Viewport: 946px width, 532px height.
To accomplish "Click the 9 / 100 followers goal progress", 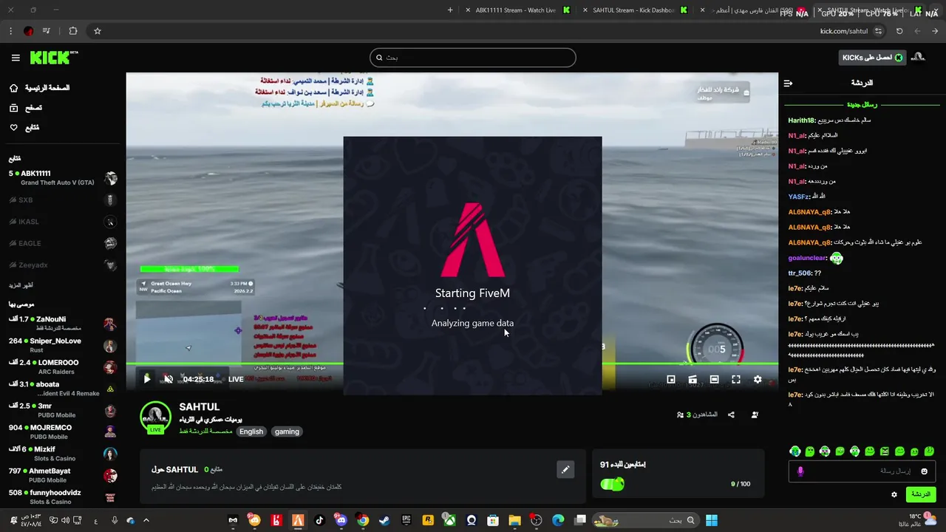I will pyautogui.click(x=741, y=484).
